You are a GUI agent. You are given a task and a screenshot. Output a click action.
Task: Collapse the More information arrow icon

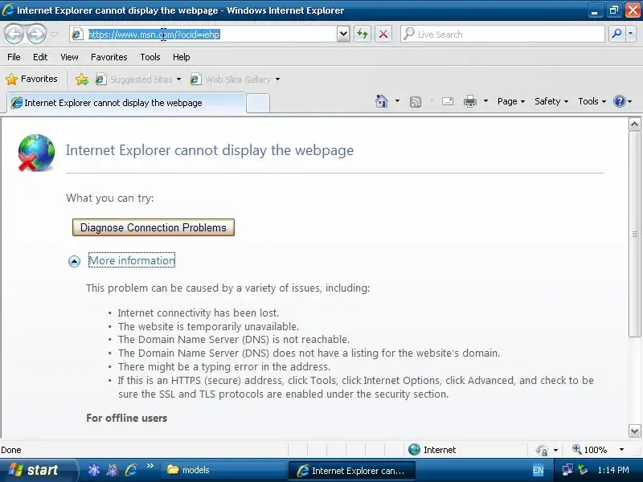74,261
